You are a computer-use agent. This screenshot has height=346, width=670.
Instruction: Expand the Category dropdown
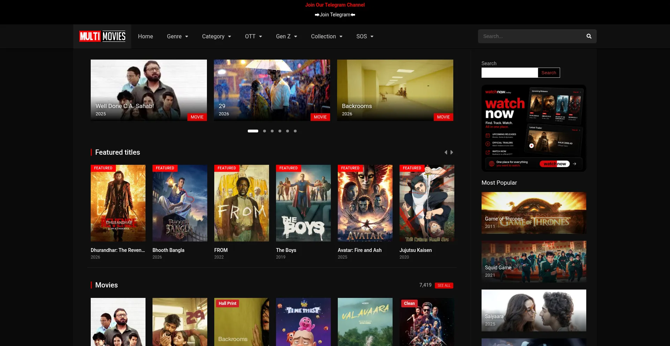(216, 36)
